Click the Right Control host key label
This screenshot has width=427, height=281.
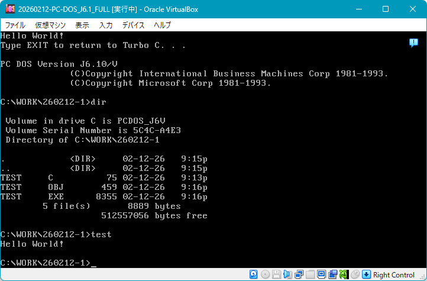[394, 274]
